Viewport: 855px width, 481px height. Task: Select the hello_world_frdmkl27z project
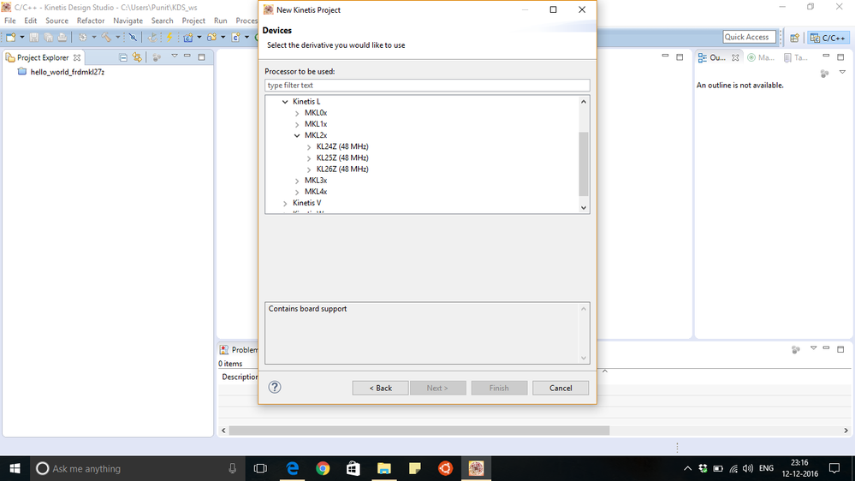(67, 72)
